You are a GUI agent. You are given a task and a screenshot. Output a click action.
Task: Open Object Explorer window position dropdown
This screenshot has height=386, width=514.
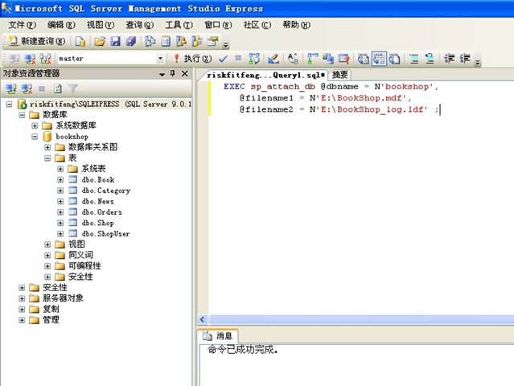pos(162,74)
